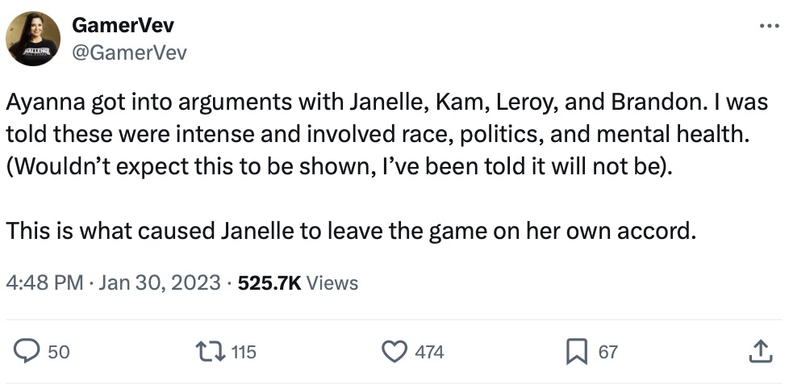Open the share icon for this tweet
Viewport: 789px width, 389px height.
coord(758,351)
